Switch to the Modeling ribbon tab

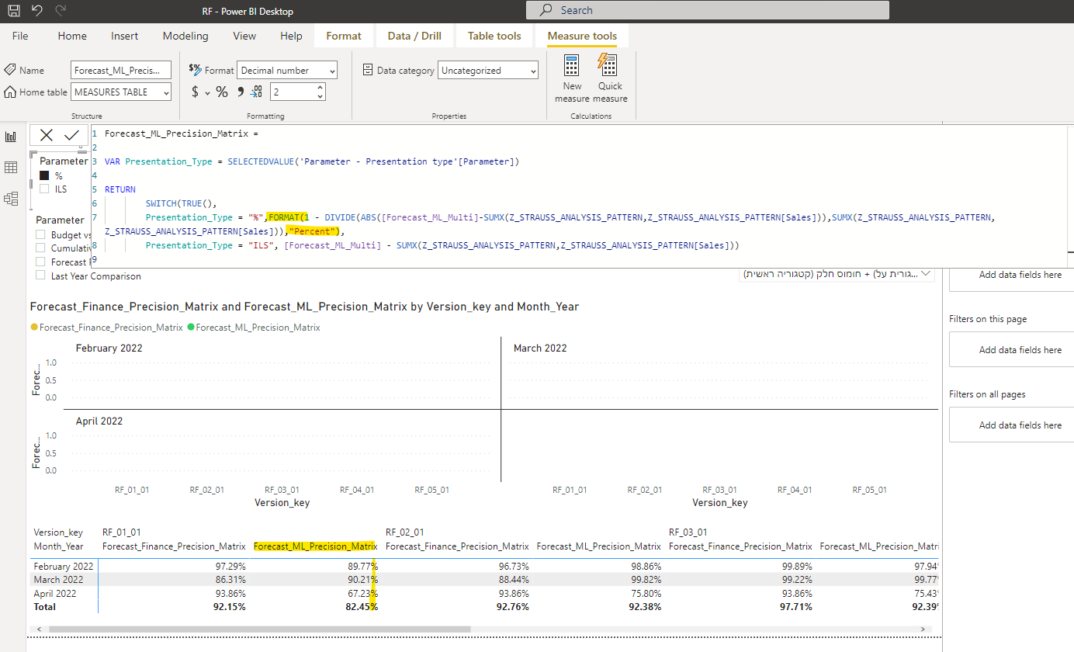tap(185, 36)
